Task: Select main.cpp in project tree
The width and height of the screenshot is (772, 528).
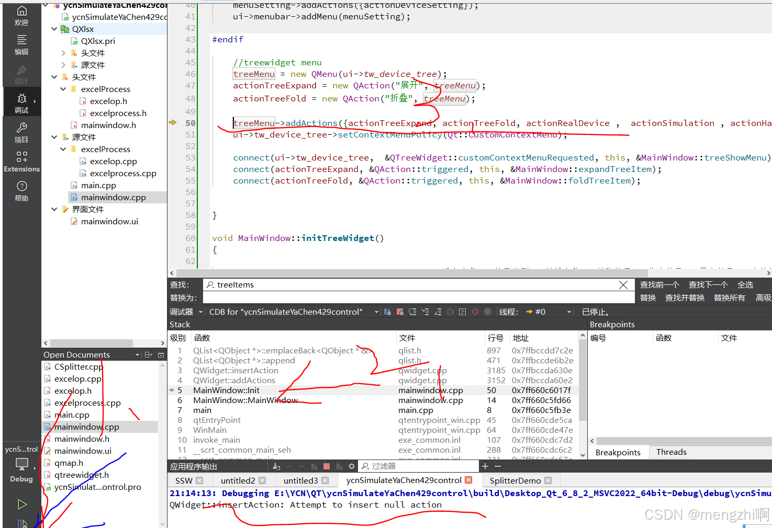Action: point(98,185)
